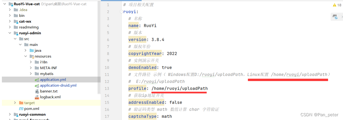
Task: Expand the .idea folder chevron
Action: 10,10
